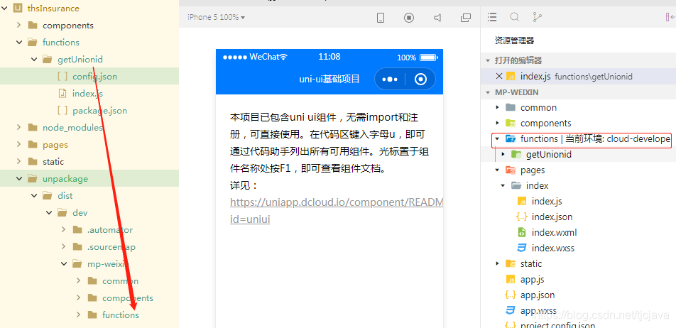
Task: Open package.json in getUnionid folder
Action: point(99,111)
